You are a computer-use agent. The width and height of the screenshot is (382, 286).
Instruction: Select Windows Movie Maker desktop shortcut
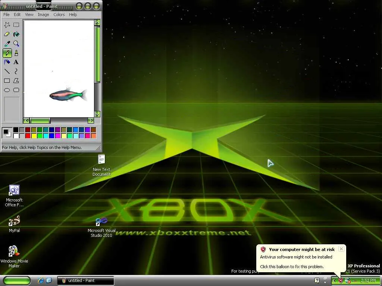point(14,257)
